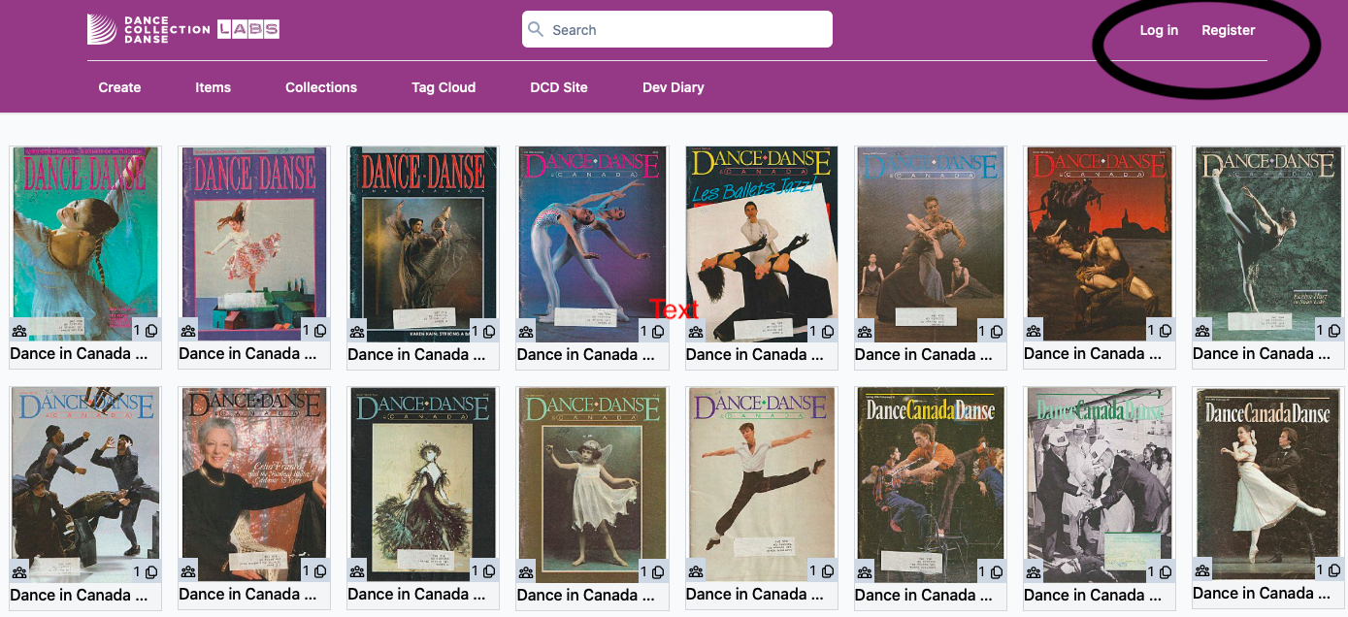Click group icon on feathered black tutu cover
This screenshot has width=1348, height=617.
coord(357,572)
